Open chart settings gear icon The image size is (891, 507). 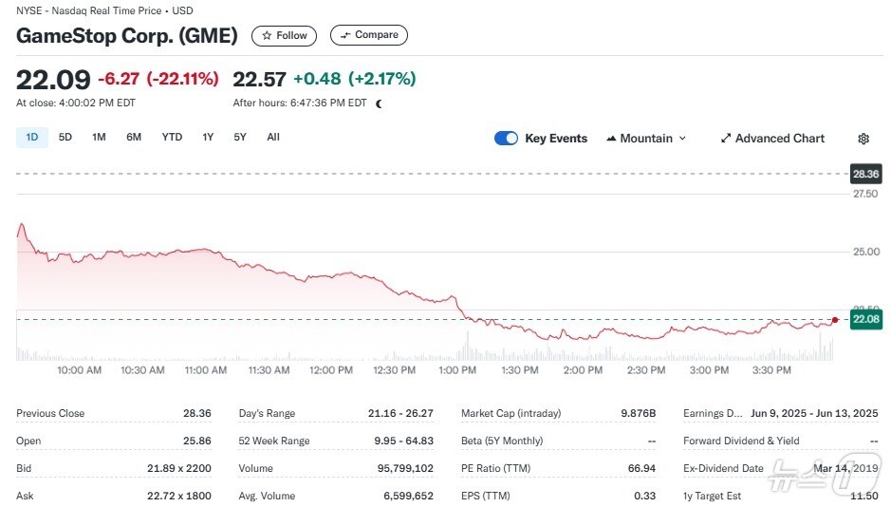(x=863, y=139)
